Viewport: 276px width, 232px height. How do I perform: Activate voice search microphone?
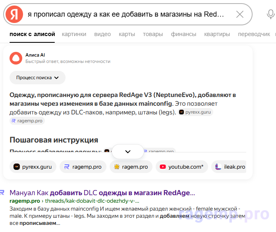[270, 15]
